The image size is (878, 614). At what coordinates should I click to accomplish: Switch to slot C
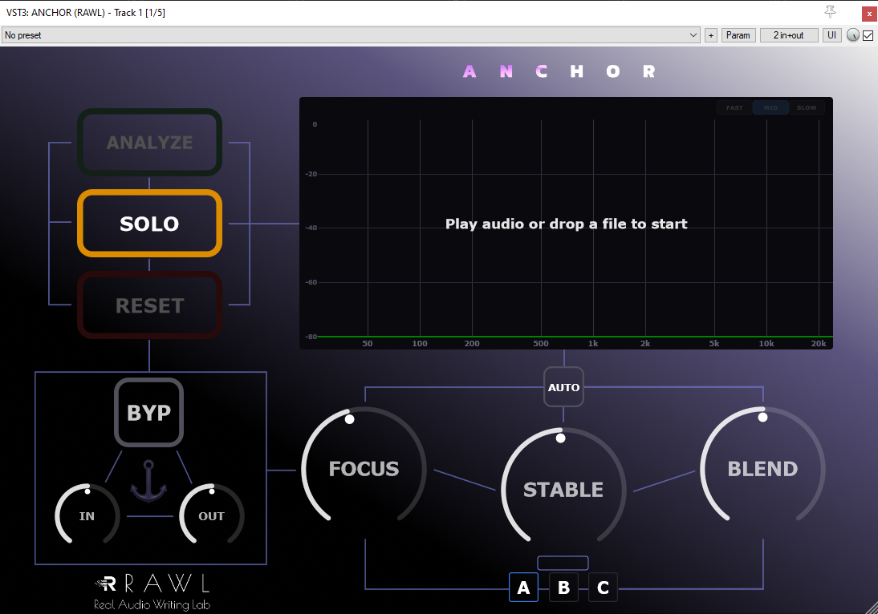click(603, 588)
